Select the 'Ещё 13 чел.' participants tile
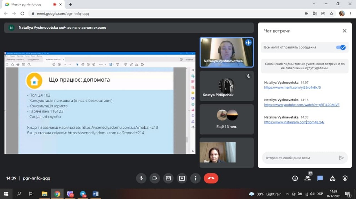The width and height of the screenshot is (356, 199). (x=227, y=119)
